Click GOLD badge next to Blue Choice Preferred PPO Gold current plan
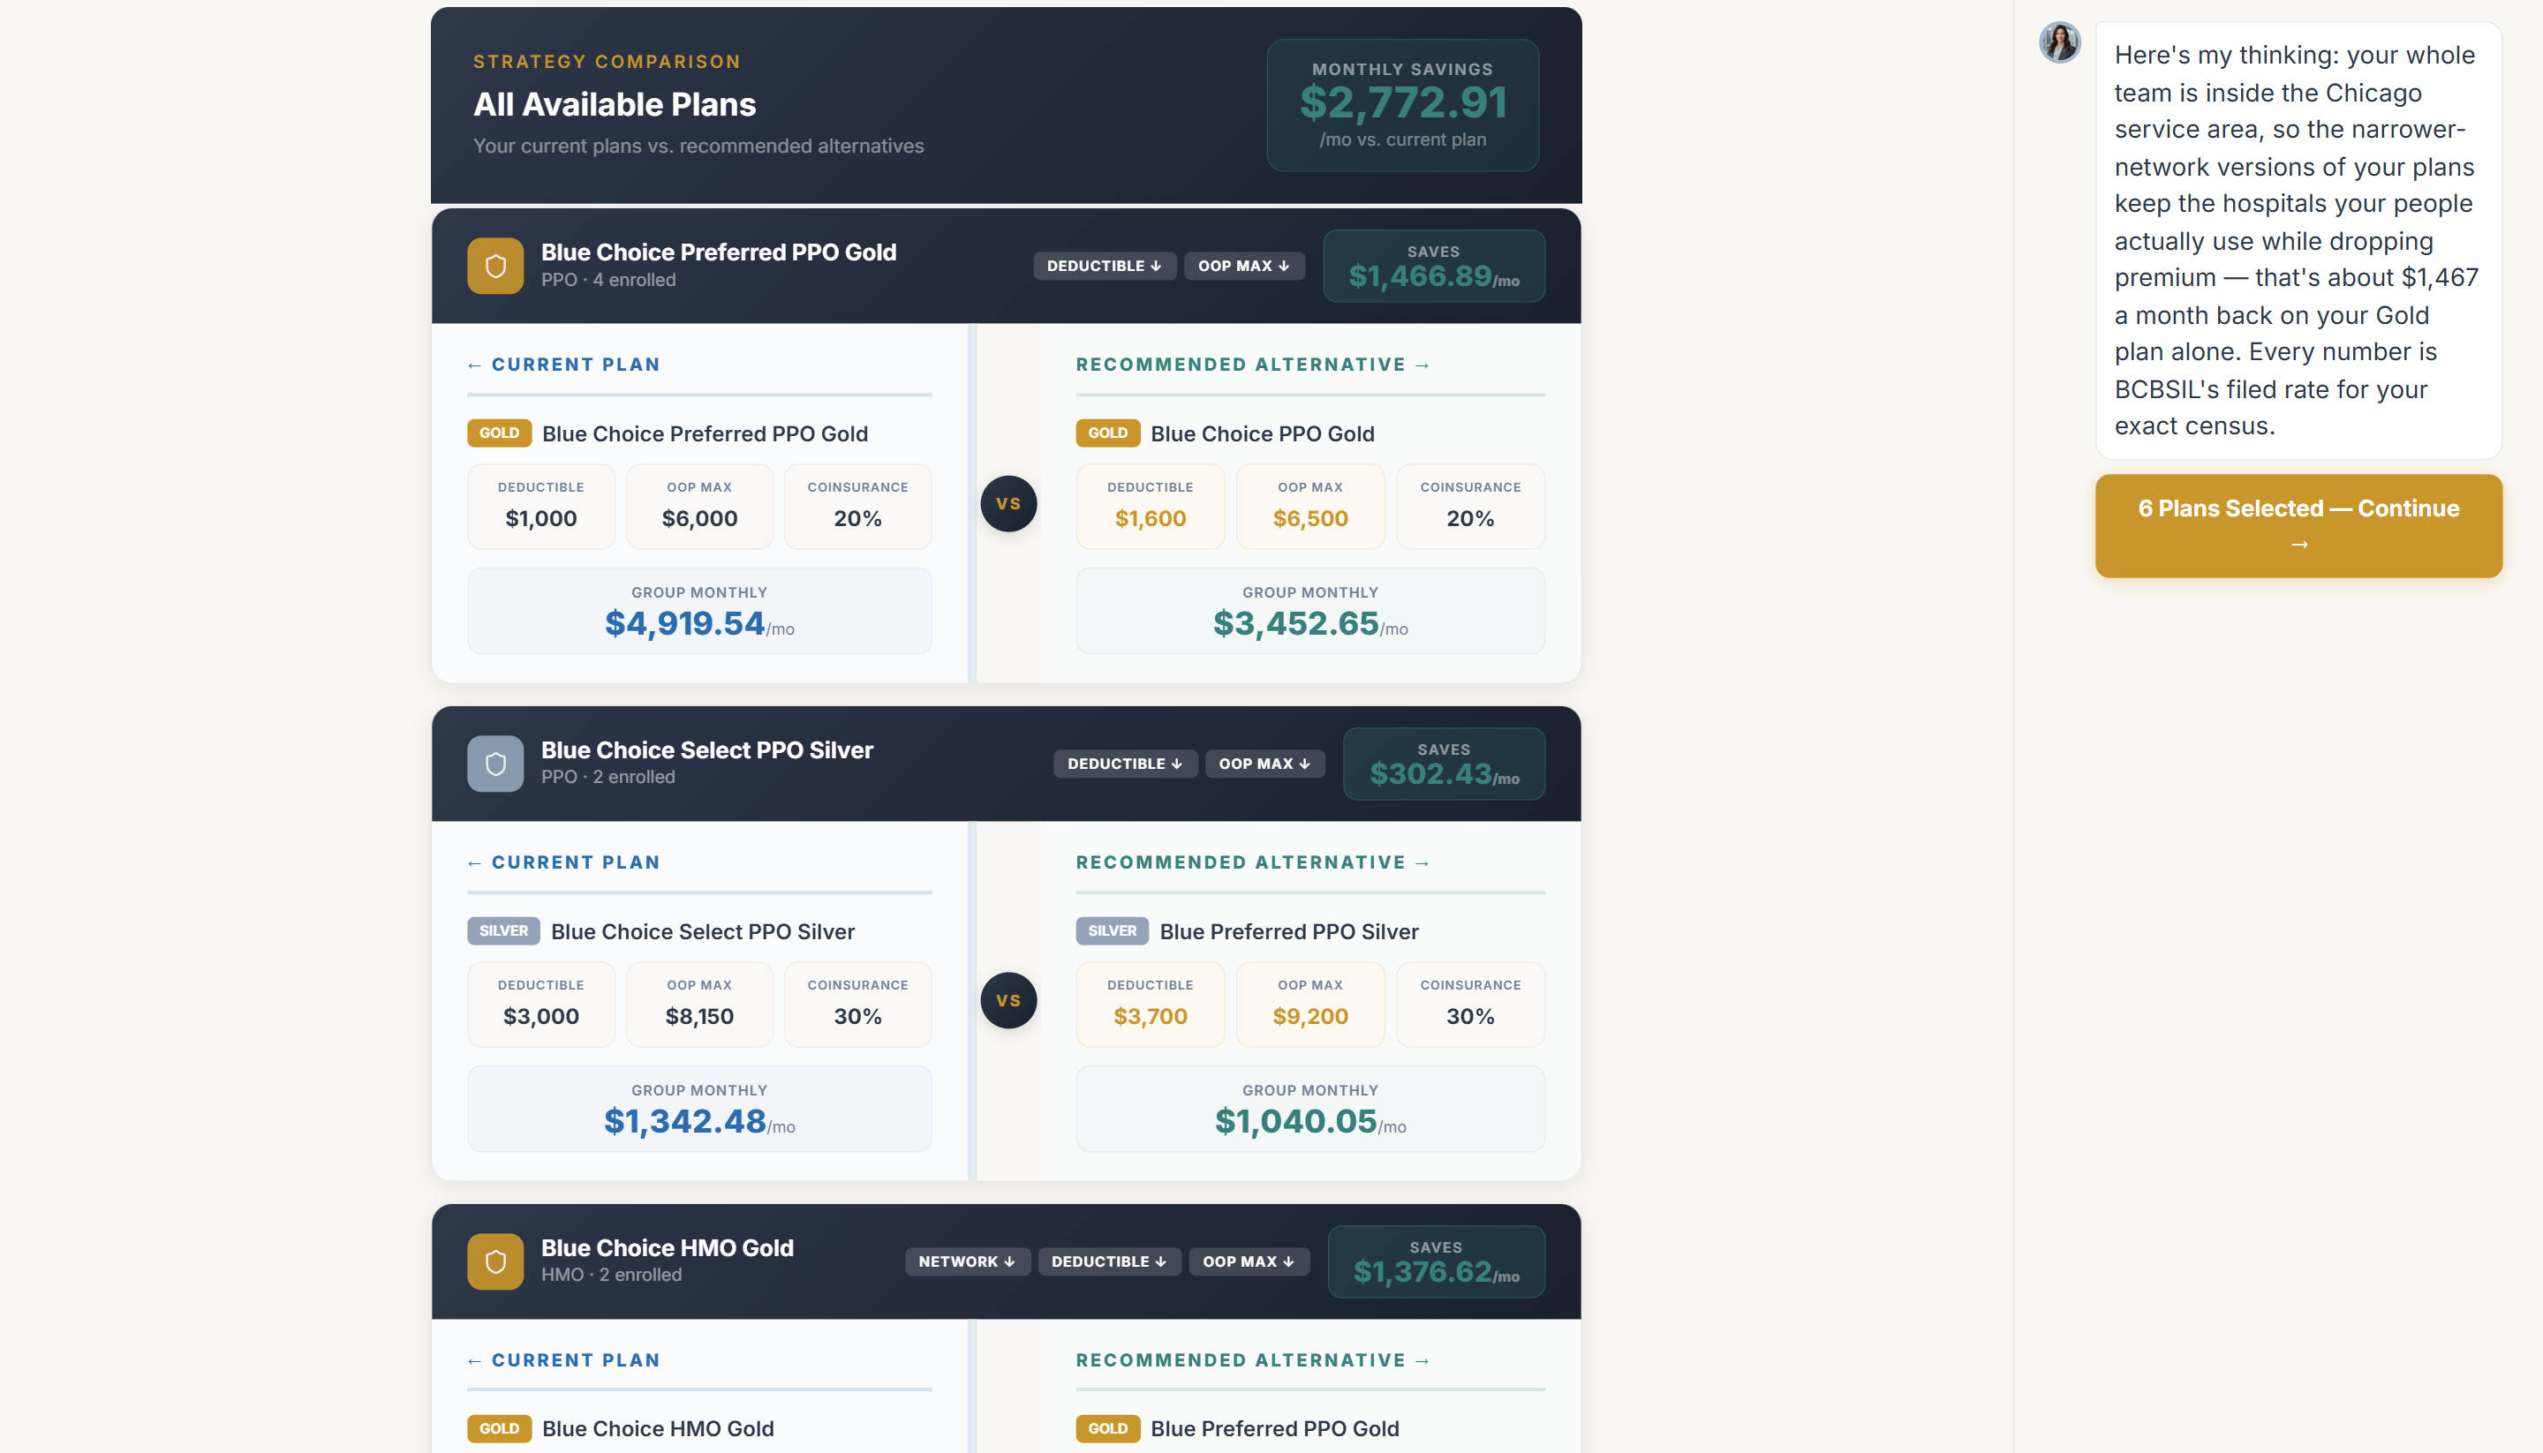2543x1453 pixels. tap(499, 433)
